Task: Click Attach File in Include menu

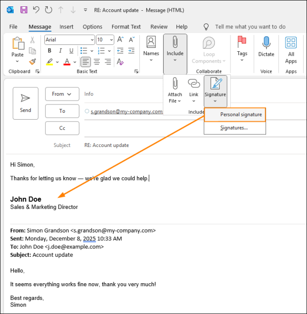Action: [175, 90]
